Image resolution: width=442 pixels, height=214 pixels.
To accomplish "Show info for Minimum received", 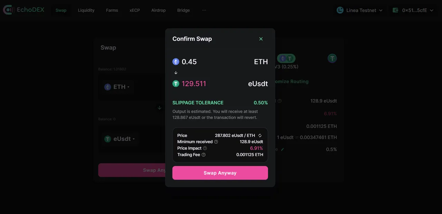I will (216, 142).
